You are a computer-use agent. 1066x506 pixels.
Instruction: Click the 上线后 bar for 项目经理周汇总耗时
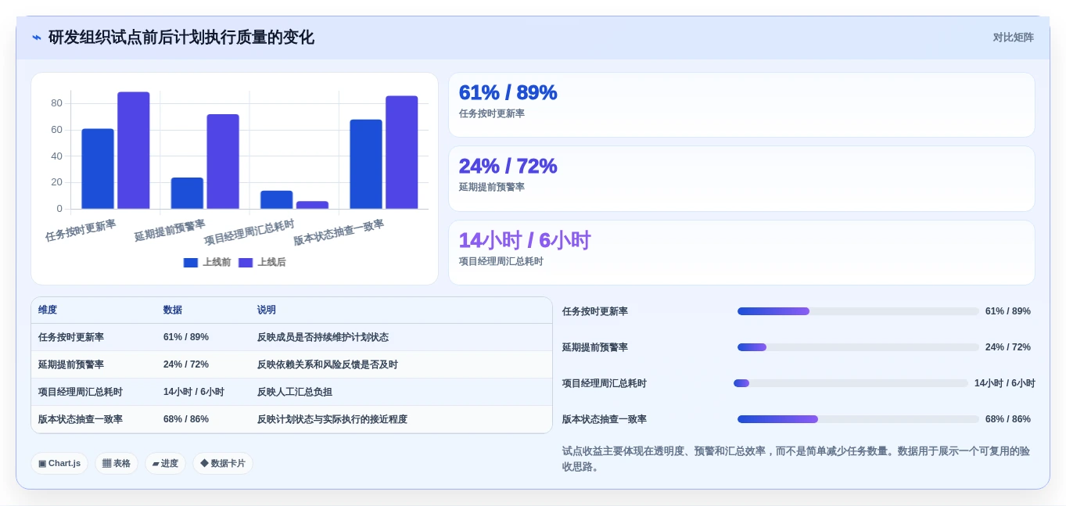point(312,205)
